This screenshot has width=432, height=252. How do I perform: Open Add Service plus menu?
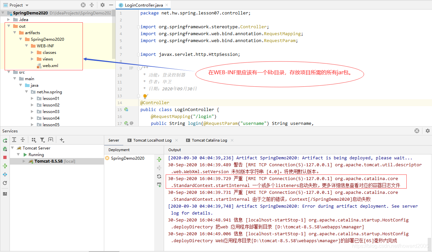(62, 140)
